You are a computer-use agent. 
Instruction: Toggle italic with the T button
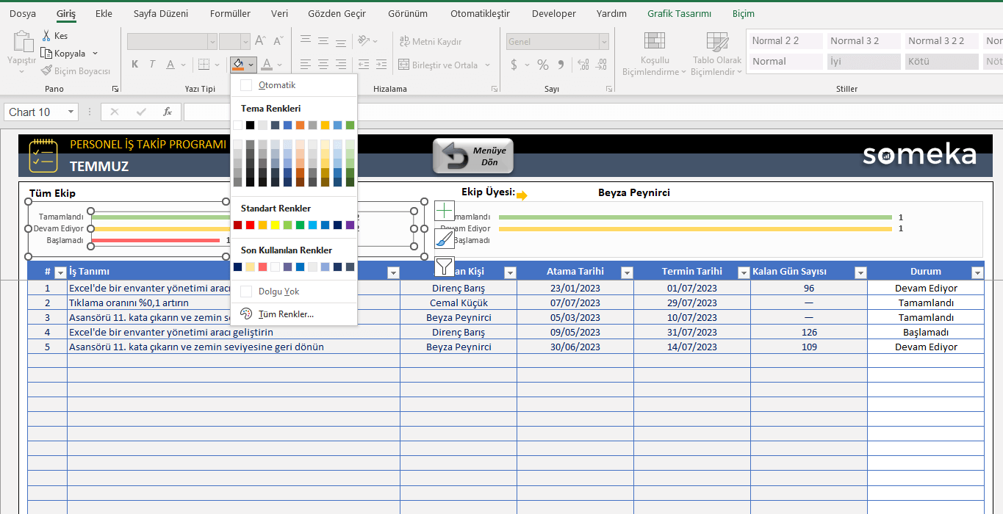point(152,64)
